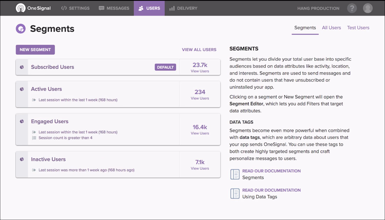The width and height of the screenshot is (385, 220).
Task: Click the OneSignal logo icon
Action: coord(21,8)
